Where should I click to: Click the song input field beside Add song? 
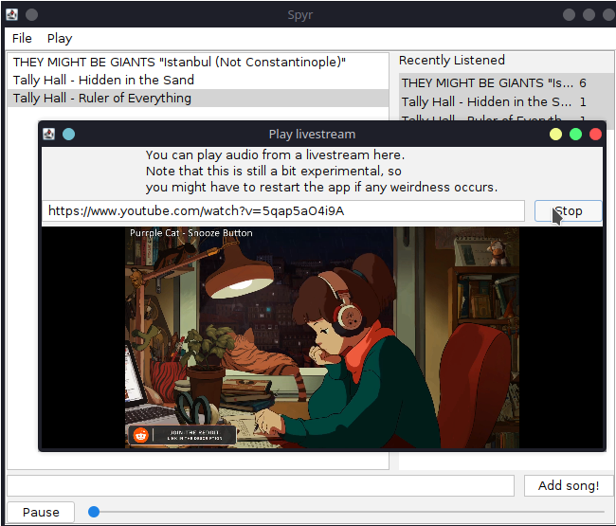click(x=261, y=485)
